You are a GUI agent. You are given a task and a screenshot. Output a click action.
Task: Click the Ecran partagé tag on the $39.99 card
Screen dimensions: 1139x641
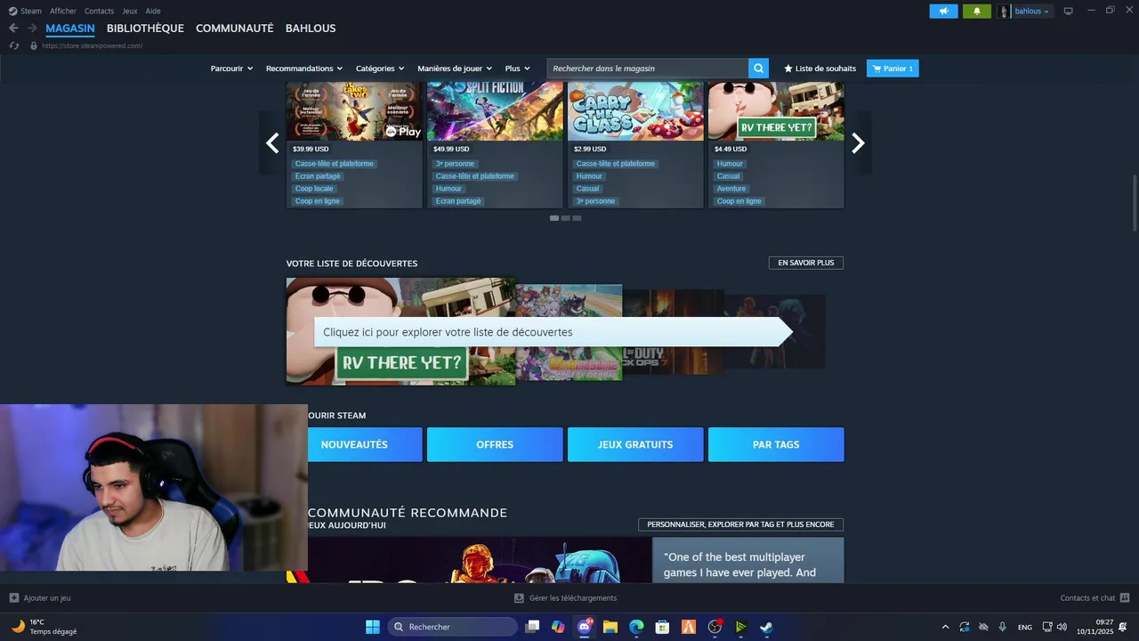[x=318, y=176]
